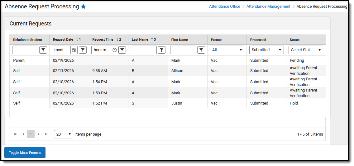This screenshot has width=354, height=166.
Task: Click Relation to Student filter text box
Action: (x=25, y=50)
